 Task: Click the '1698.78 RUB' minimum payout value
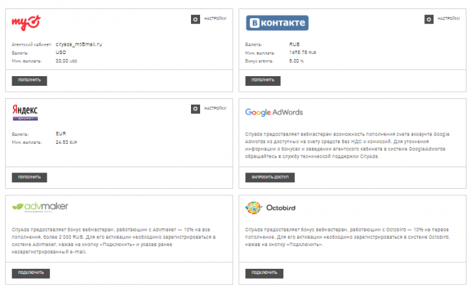[303, 52]
